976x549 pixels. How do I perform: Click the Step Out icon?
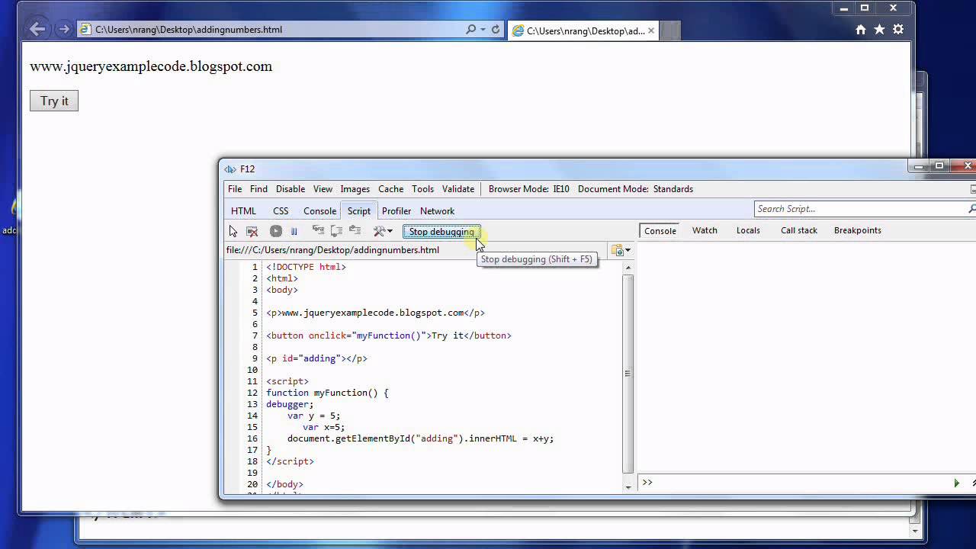(x=355, y=230)
